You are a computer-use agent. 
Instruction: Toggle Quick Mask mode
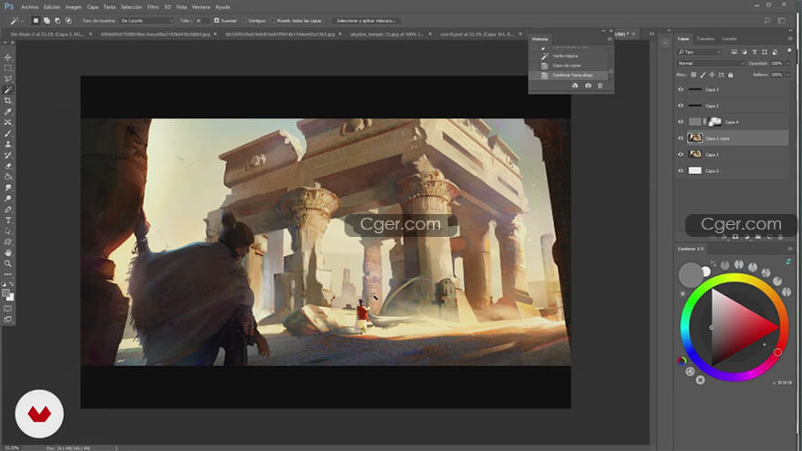[7, 308]
